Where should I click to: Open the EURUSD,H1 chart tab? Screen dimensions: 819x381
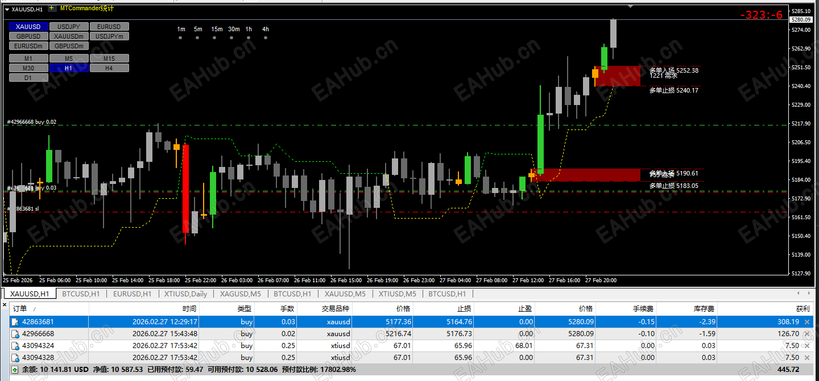pyautogui.click(x=132, y=294)
